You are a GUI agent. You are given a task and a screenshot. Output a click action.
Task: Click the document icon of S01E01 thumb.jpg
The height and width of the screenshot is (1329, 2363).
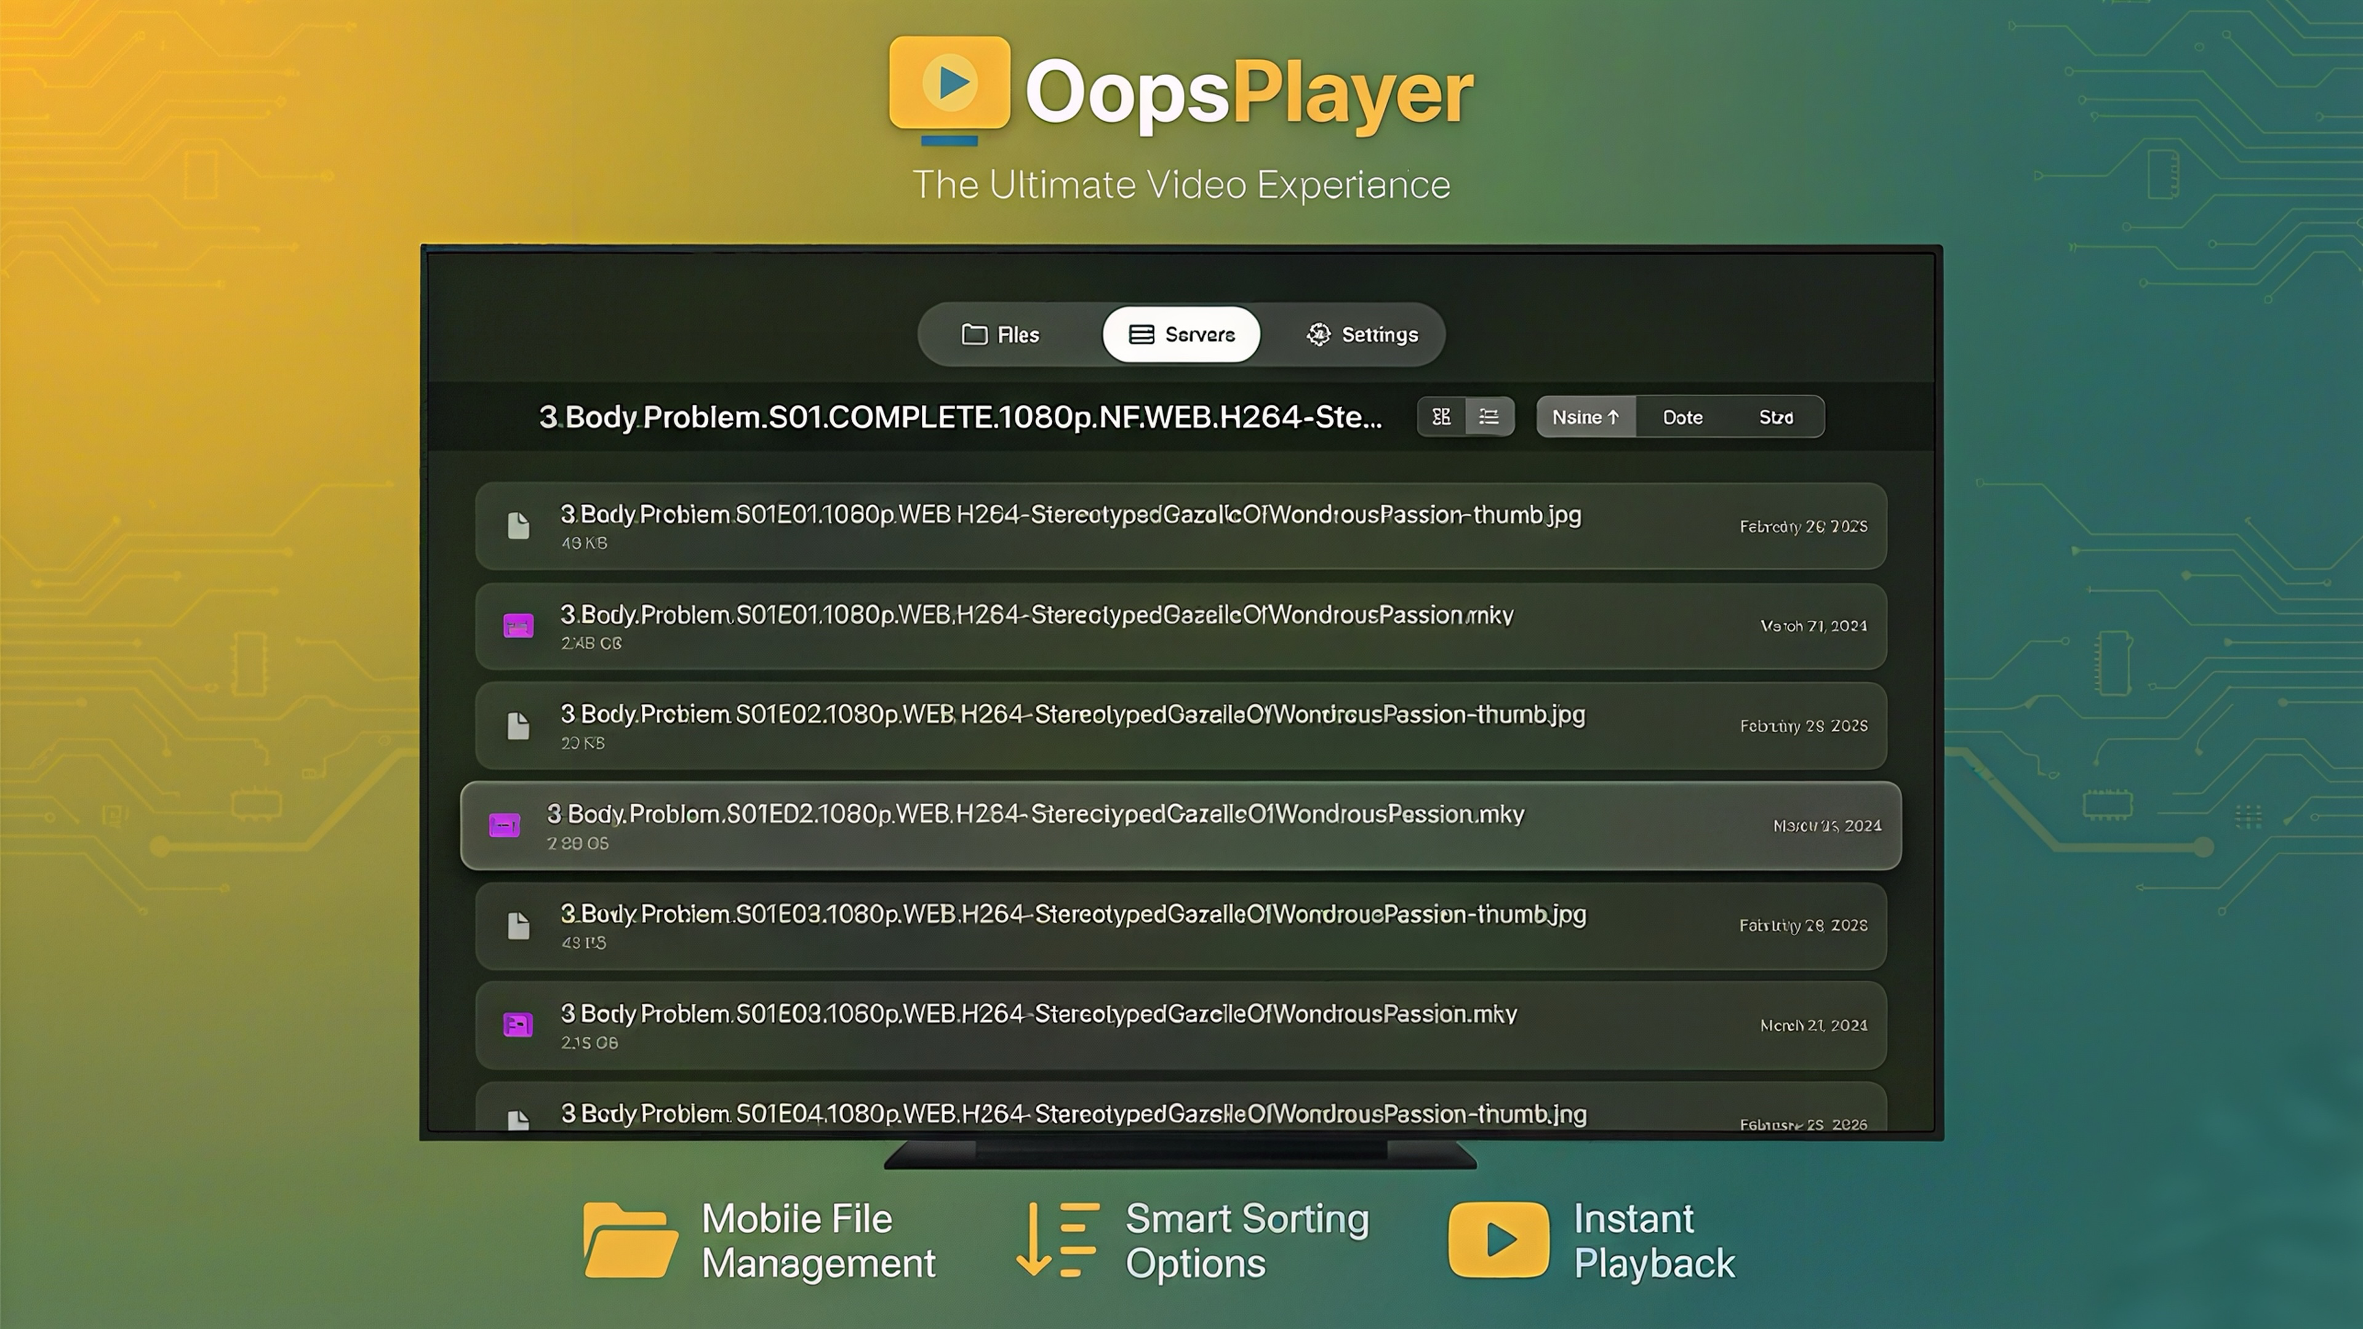518,525
